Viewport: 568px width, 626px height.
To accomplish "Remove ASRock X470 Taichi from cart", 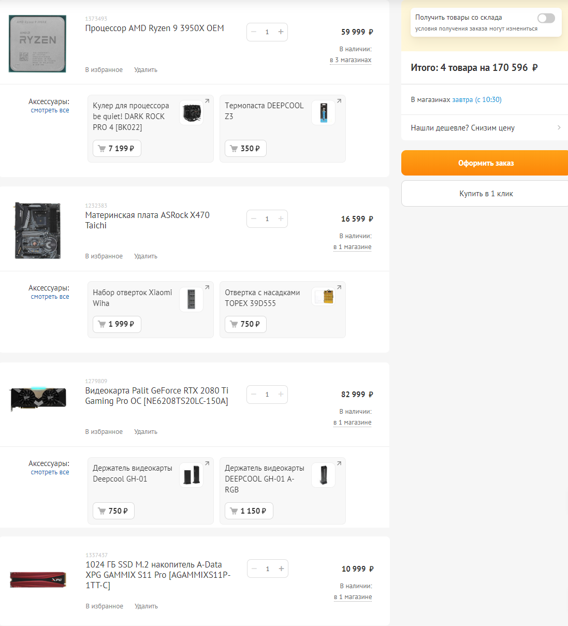I will coord(145,256).
